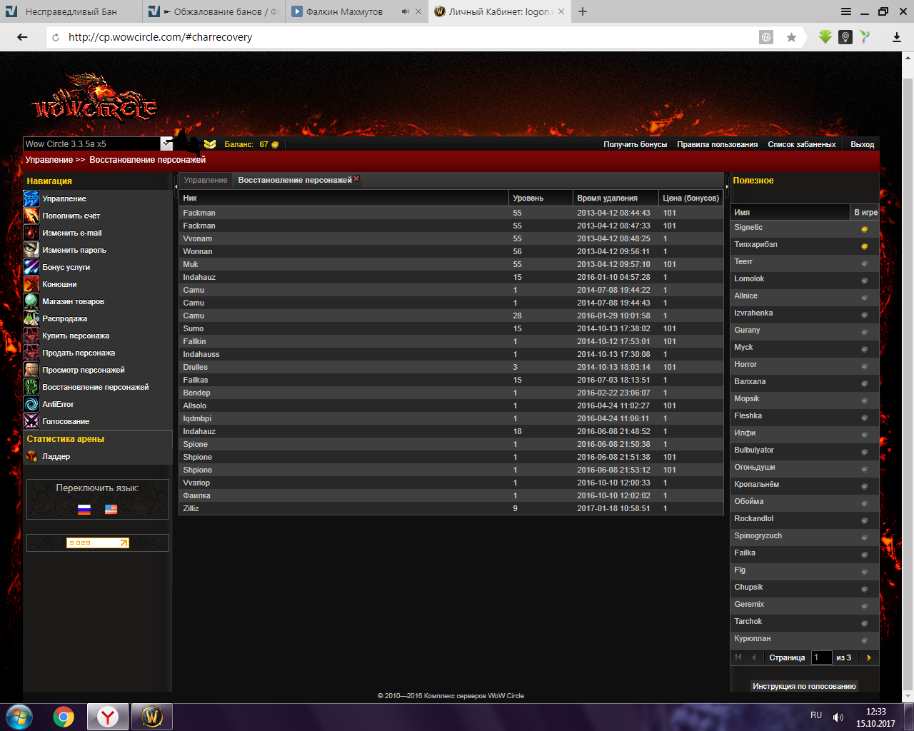Select the Ладдер arena ladder icon

tap(31, 456)
